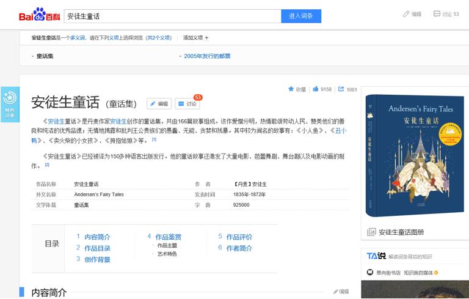
Task: Go to 作品目录 in the contents
Action: click(97, 248)
